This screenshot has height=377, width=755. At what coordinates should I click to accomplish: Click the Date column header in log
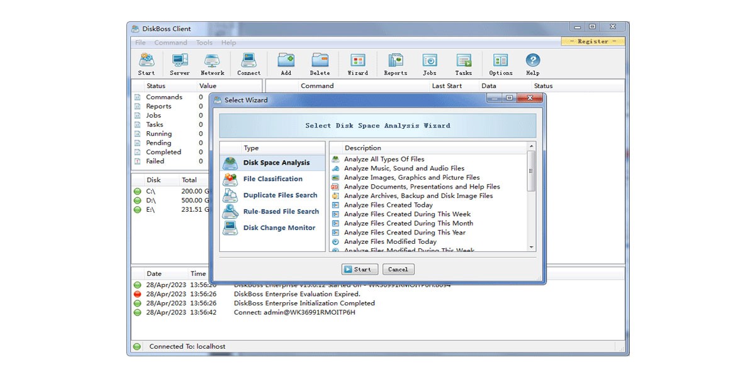[154, 274]
